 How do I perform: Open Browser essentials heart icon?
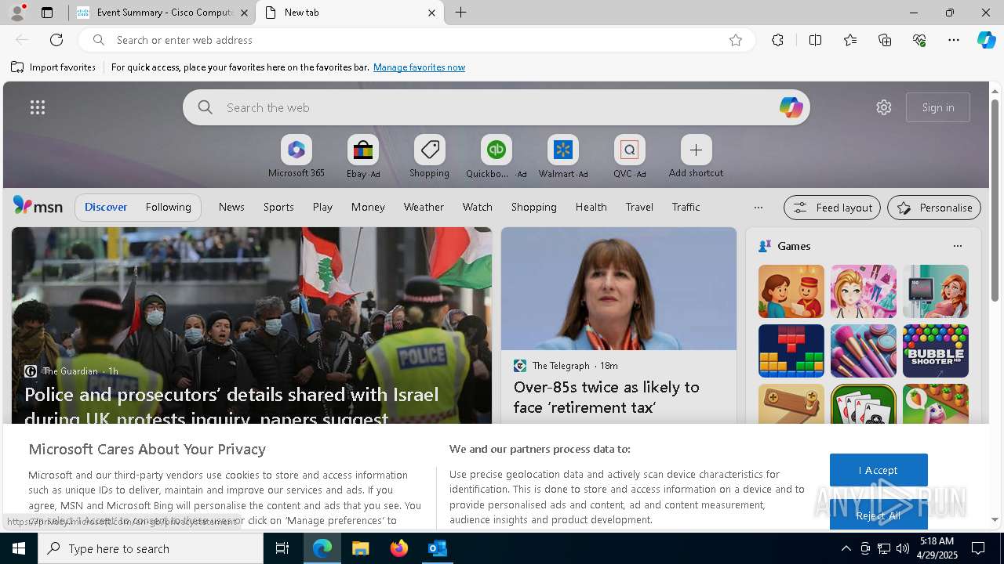(919, 40)
